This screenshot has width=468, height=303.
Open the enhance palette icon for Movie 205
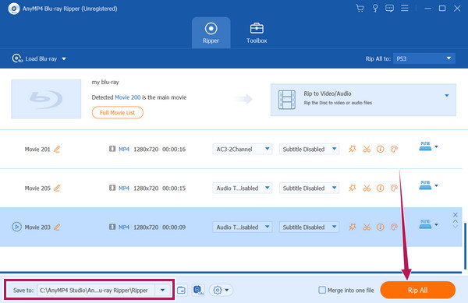[x=394, y=188]
